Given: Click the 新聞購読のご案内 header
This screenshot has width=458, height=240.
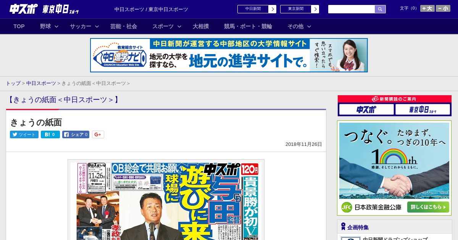Looking at the screenshot, I should coord(395,99).
